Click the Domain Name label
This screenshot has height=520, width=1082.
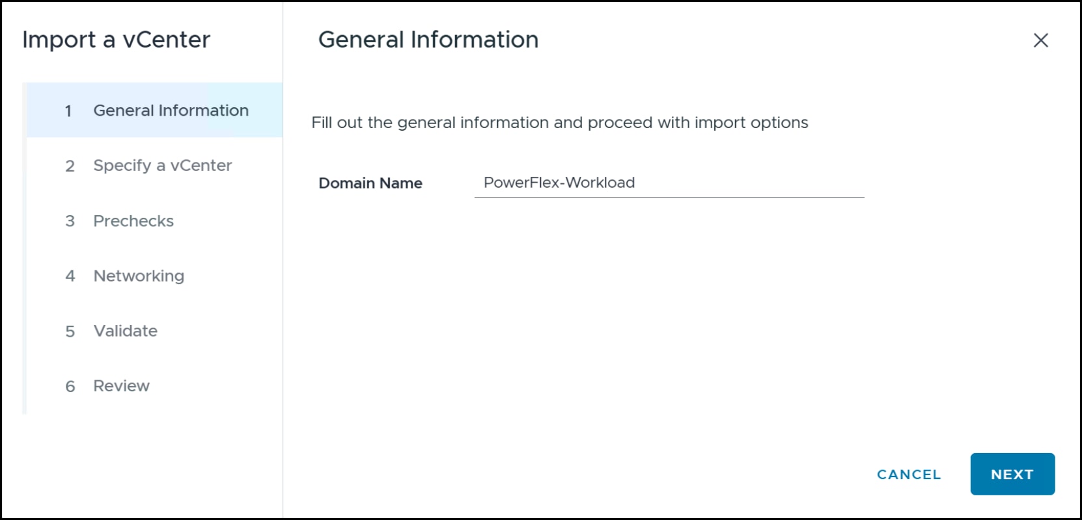point(370,183)
